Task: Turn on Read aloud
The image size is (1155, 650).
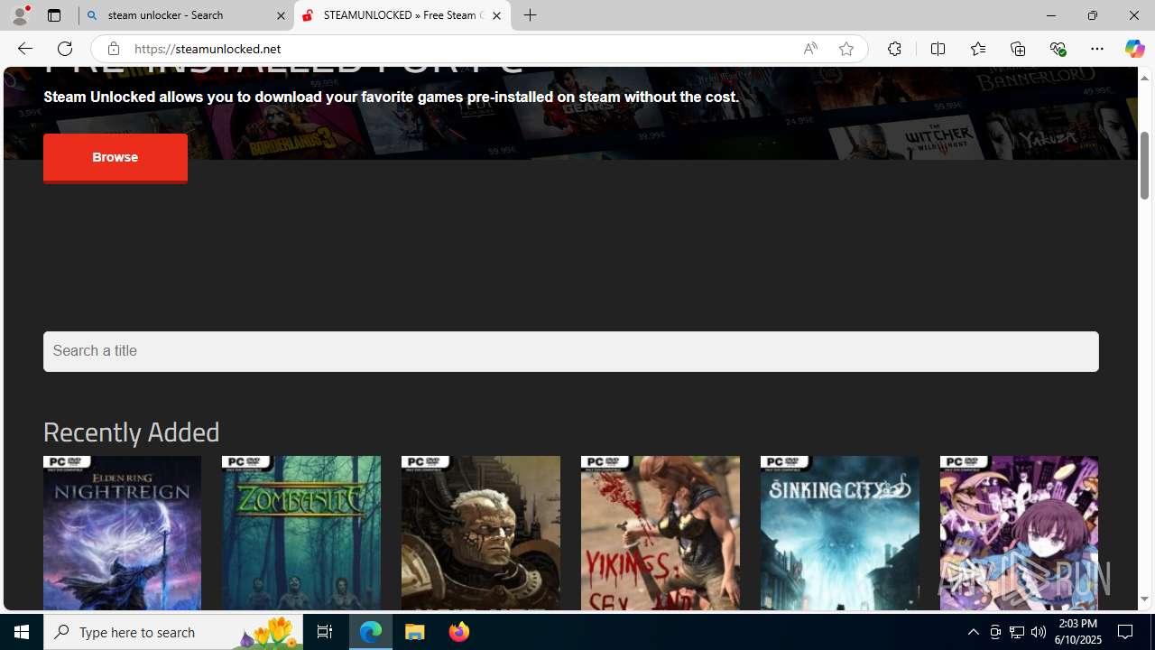Action: point(810,49)
